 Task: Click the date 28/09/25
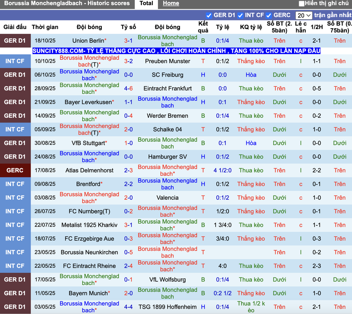[x=45, y=89]
